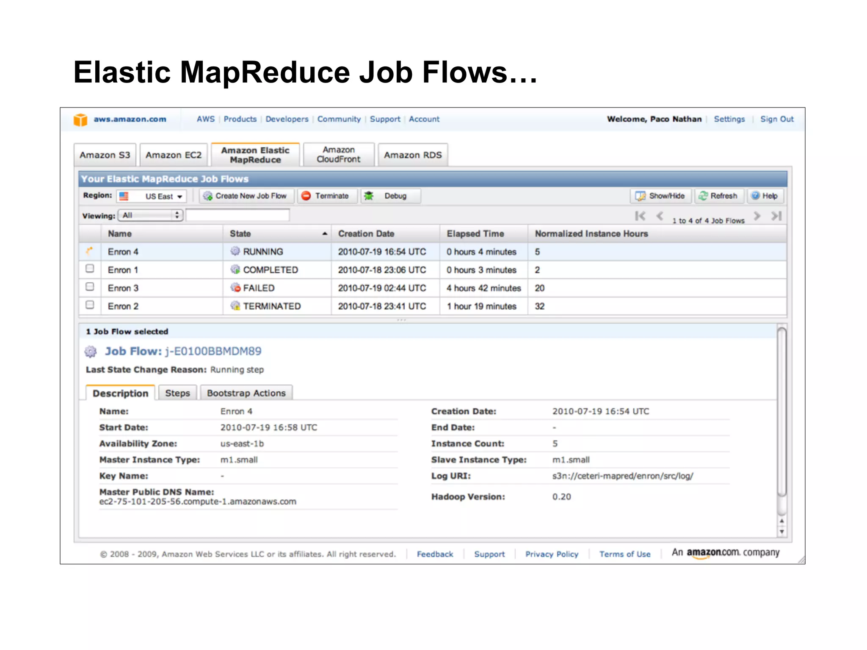Click the Terminate button label
Screen dimensions: 867x650
(x=332, y=196)
